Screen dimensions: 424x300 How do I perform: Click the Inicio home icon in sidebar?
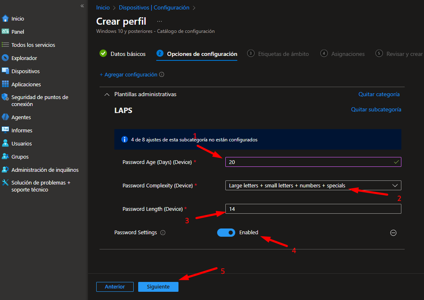pyautogui.click(x=5, y=18)
